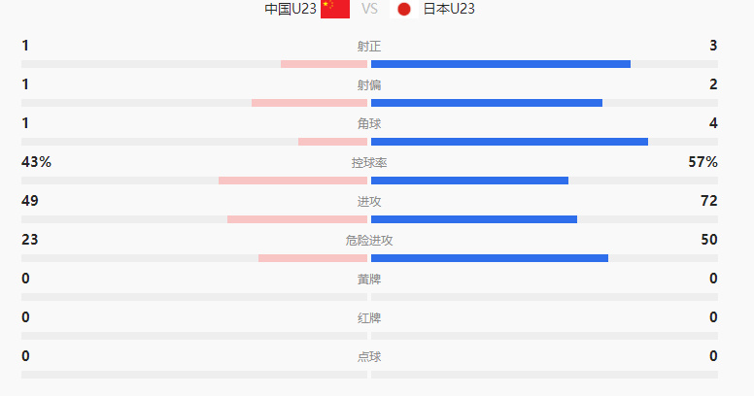The height and width of the screenshot is (396, 754).
Task: Click the blue 危险进攻 bar
Action: (x=490, y=258)
